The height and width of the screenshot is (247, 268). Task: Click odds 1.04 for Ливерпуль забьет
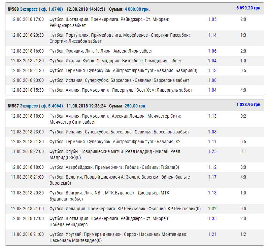(x=212, y=90)
